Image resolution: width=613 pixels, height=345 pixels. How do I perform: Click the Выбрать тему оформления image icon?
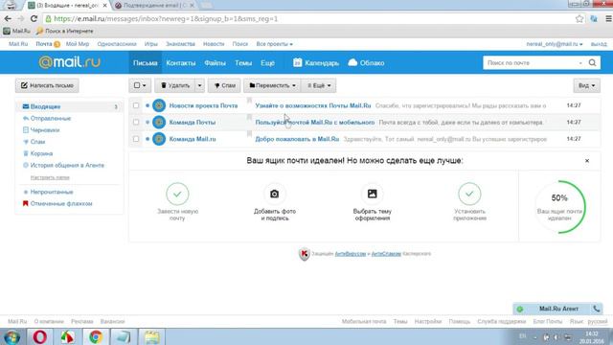pyautogui.click(x=373, y=194)
